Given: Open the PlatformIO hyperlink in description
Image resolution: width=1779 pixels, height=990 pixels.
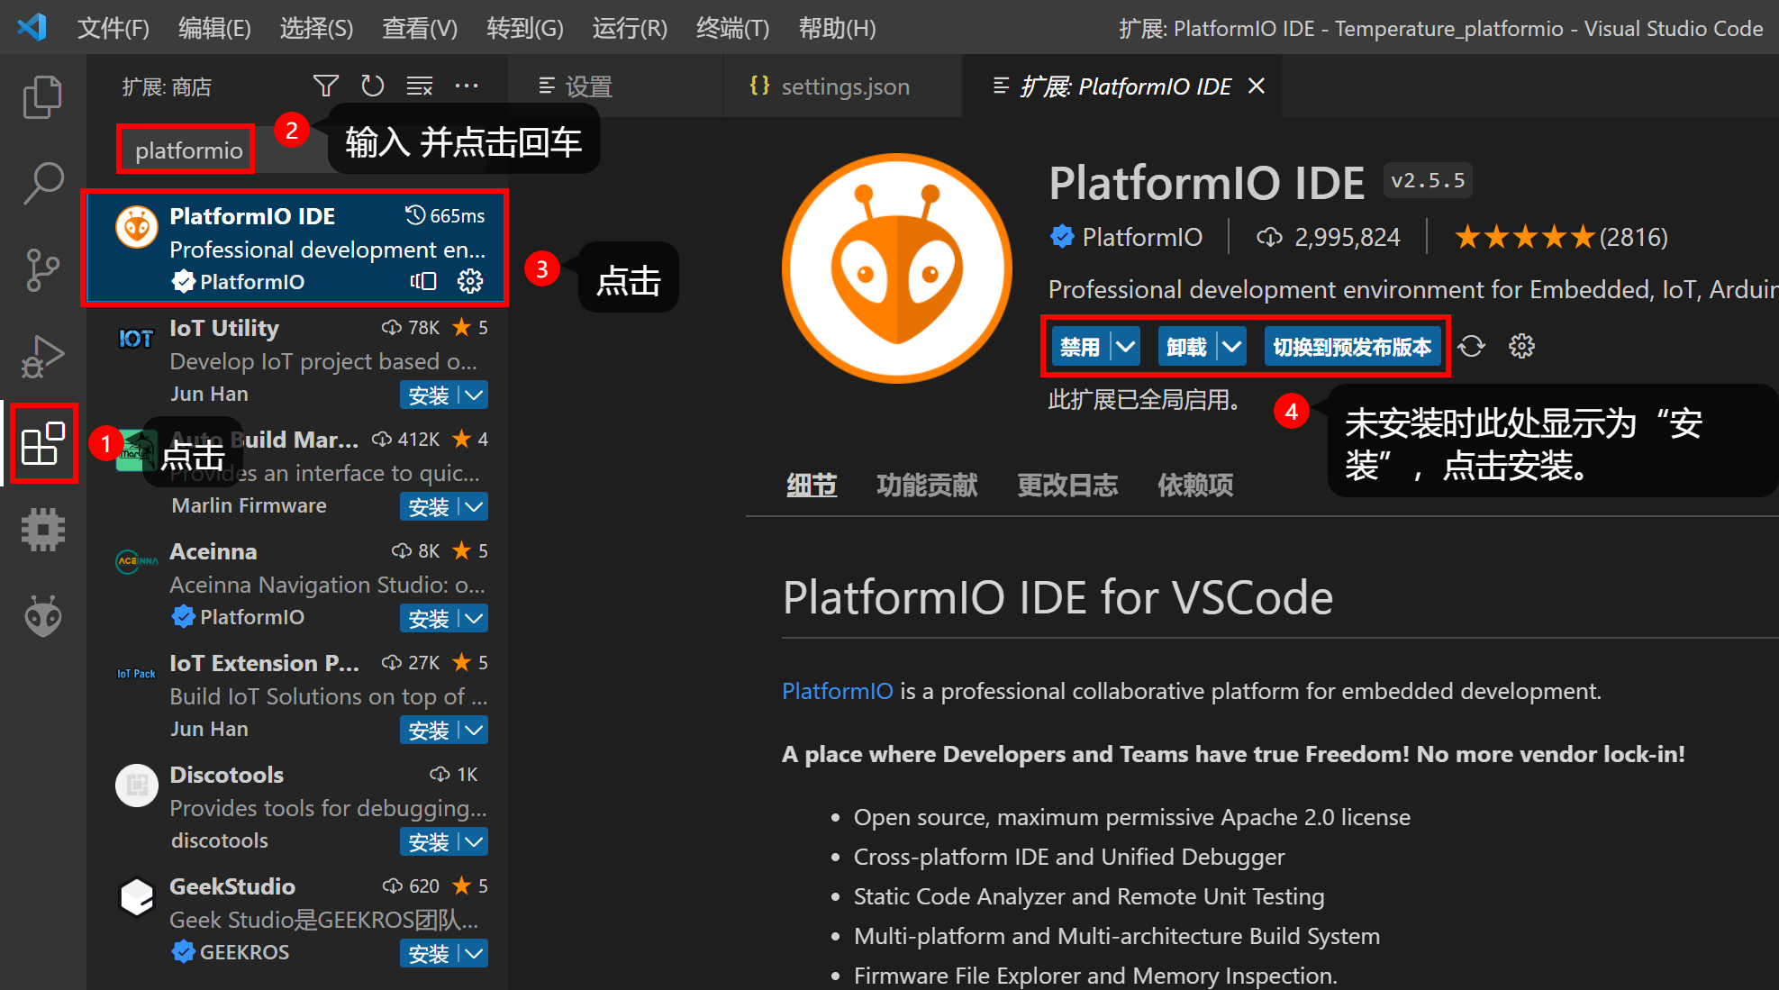Looking at the screenshot, I should point(837,691).
